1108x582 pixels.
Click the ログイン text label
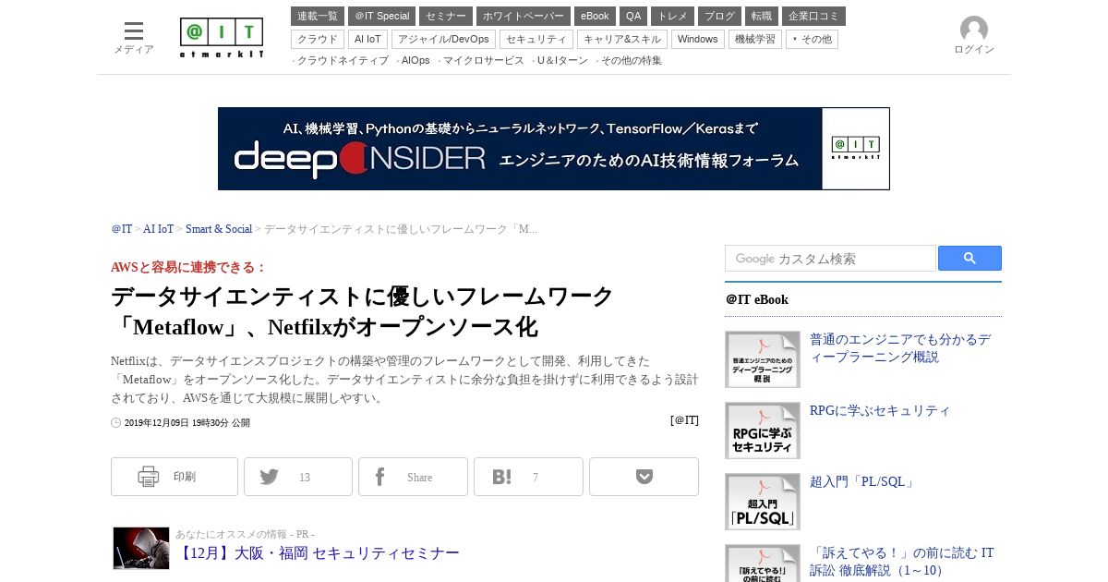pyautogui.click(x=974, y=50)
